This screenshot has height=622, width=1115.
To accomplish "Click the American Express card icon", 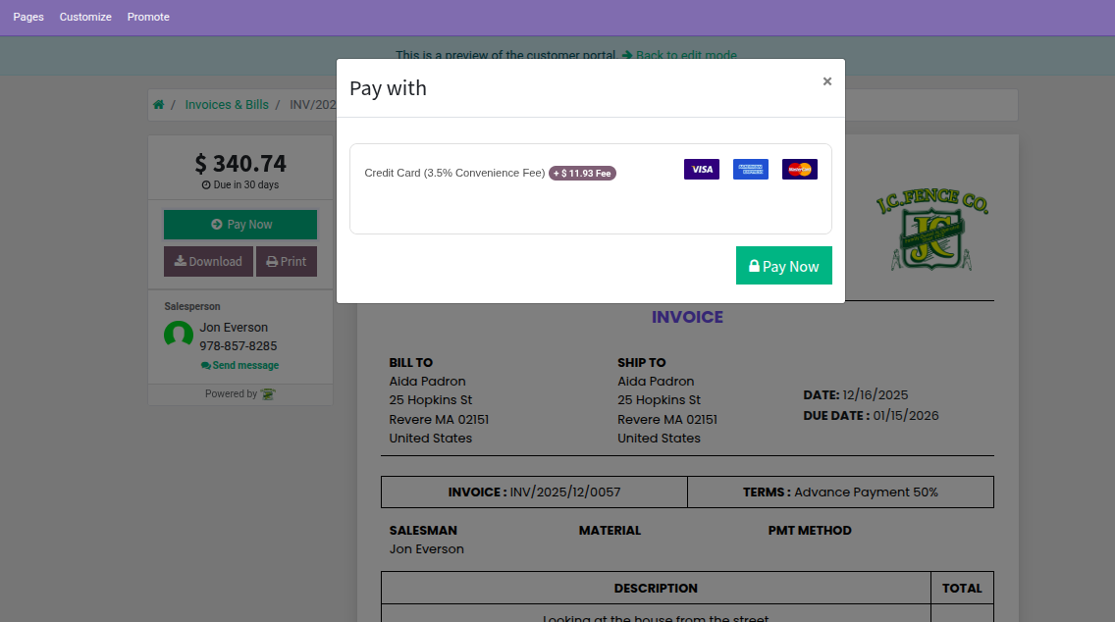I will coord(750,170).
